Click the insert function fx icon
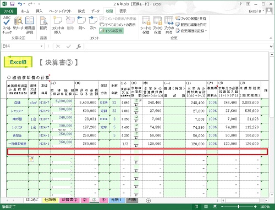 click(x=79, y=47)
